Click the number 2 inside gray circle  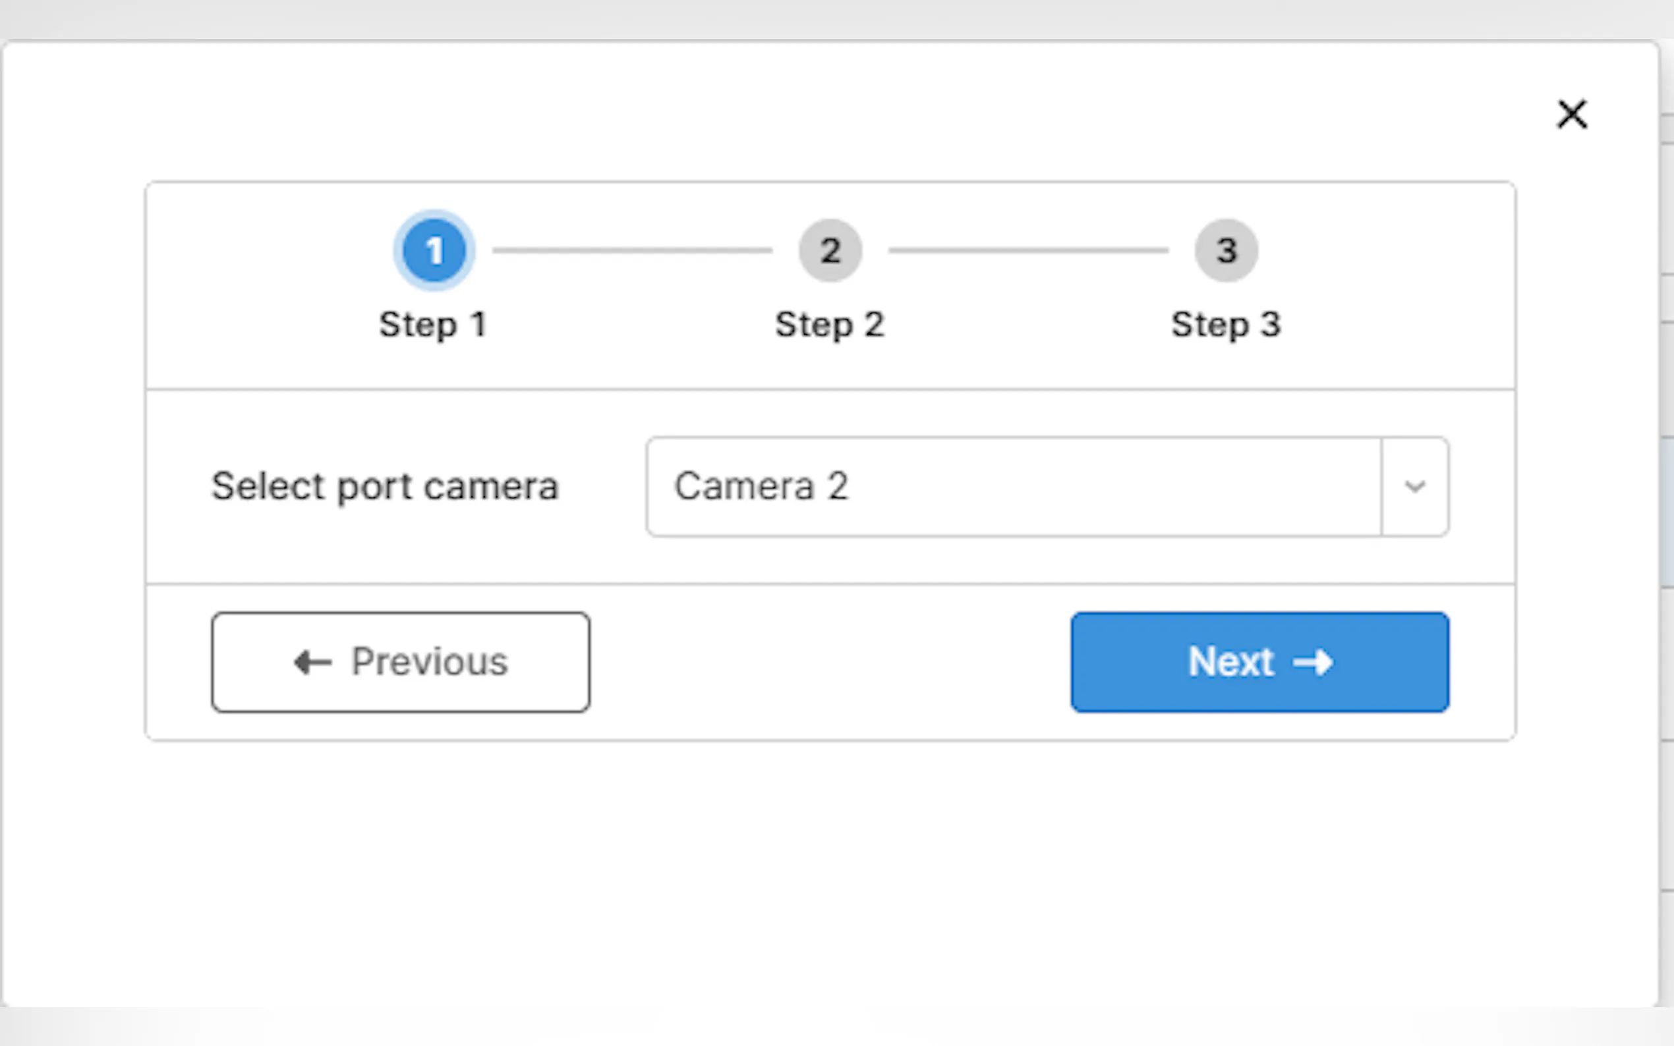[830, 250]
